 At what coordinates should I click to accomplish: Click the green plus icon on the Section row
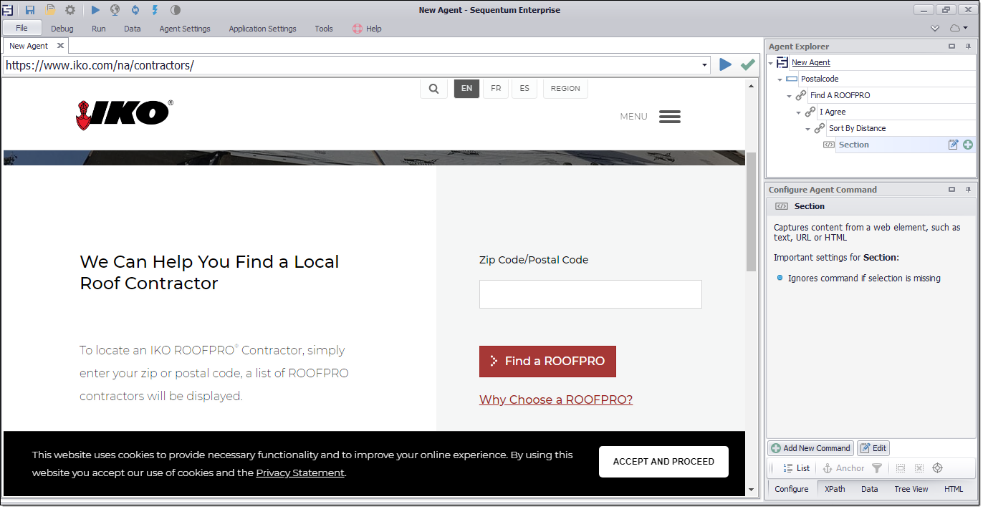pyautogui.click(x=968, y=145)
